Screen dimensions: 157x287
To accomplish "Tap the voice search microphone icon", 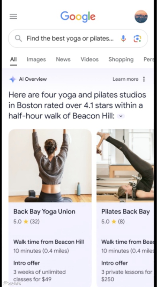I will click(123, 39).
